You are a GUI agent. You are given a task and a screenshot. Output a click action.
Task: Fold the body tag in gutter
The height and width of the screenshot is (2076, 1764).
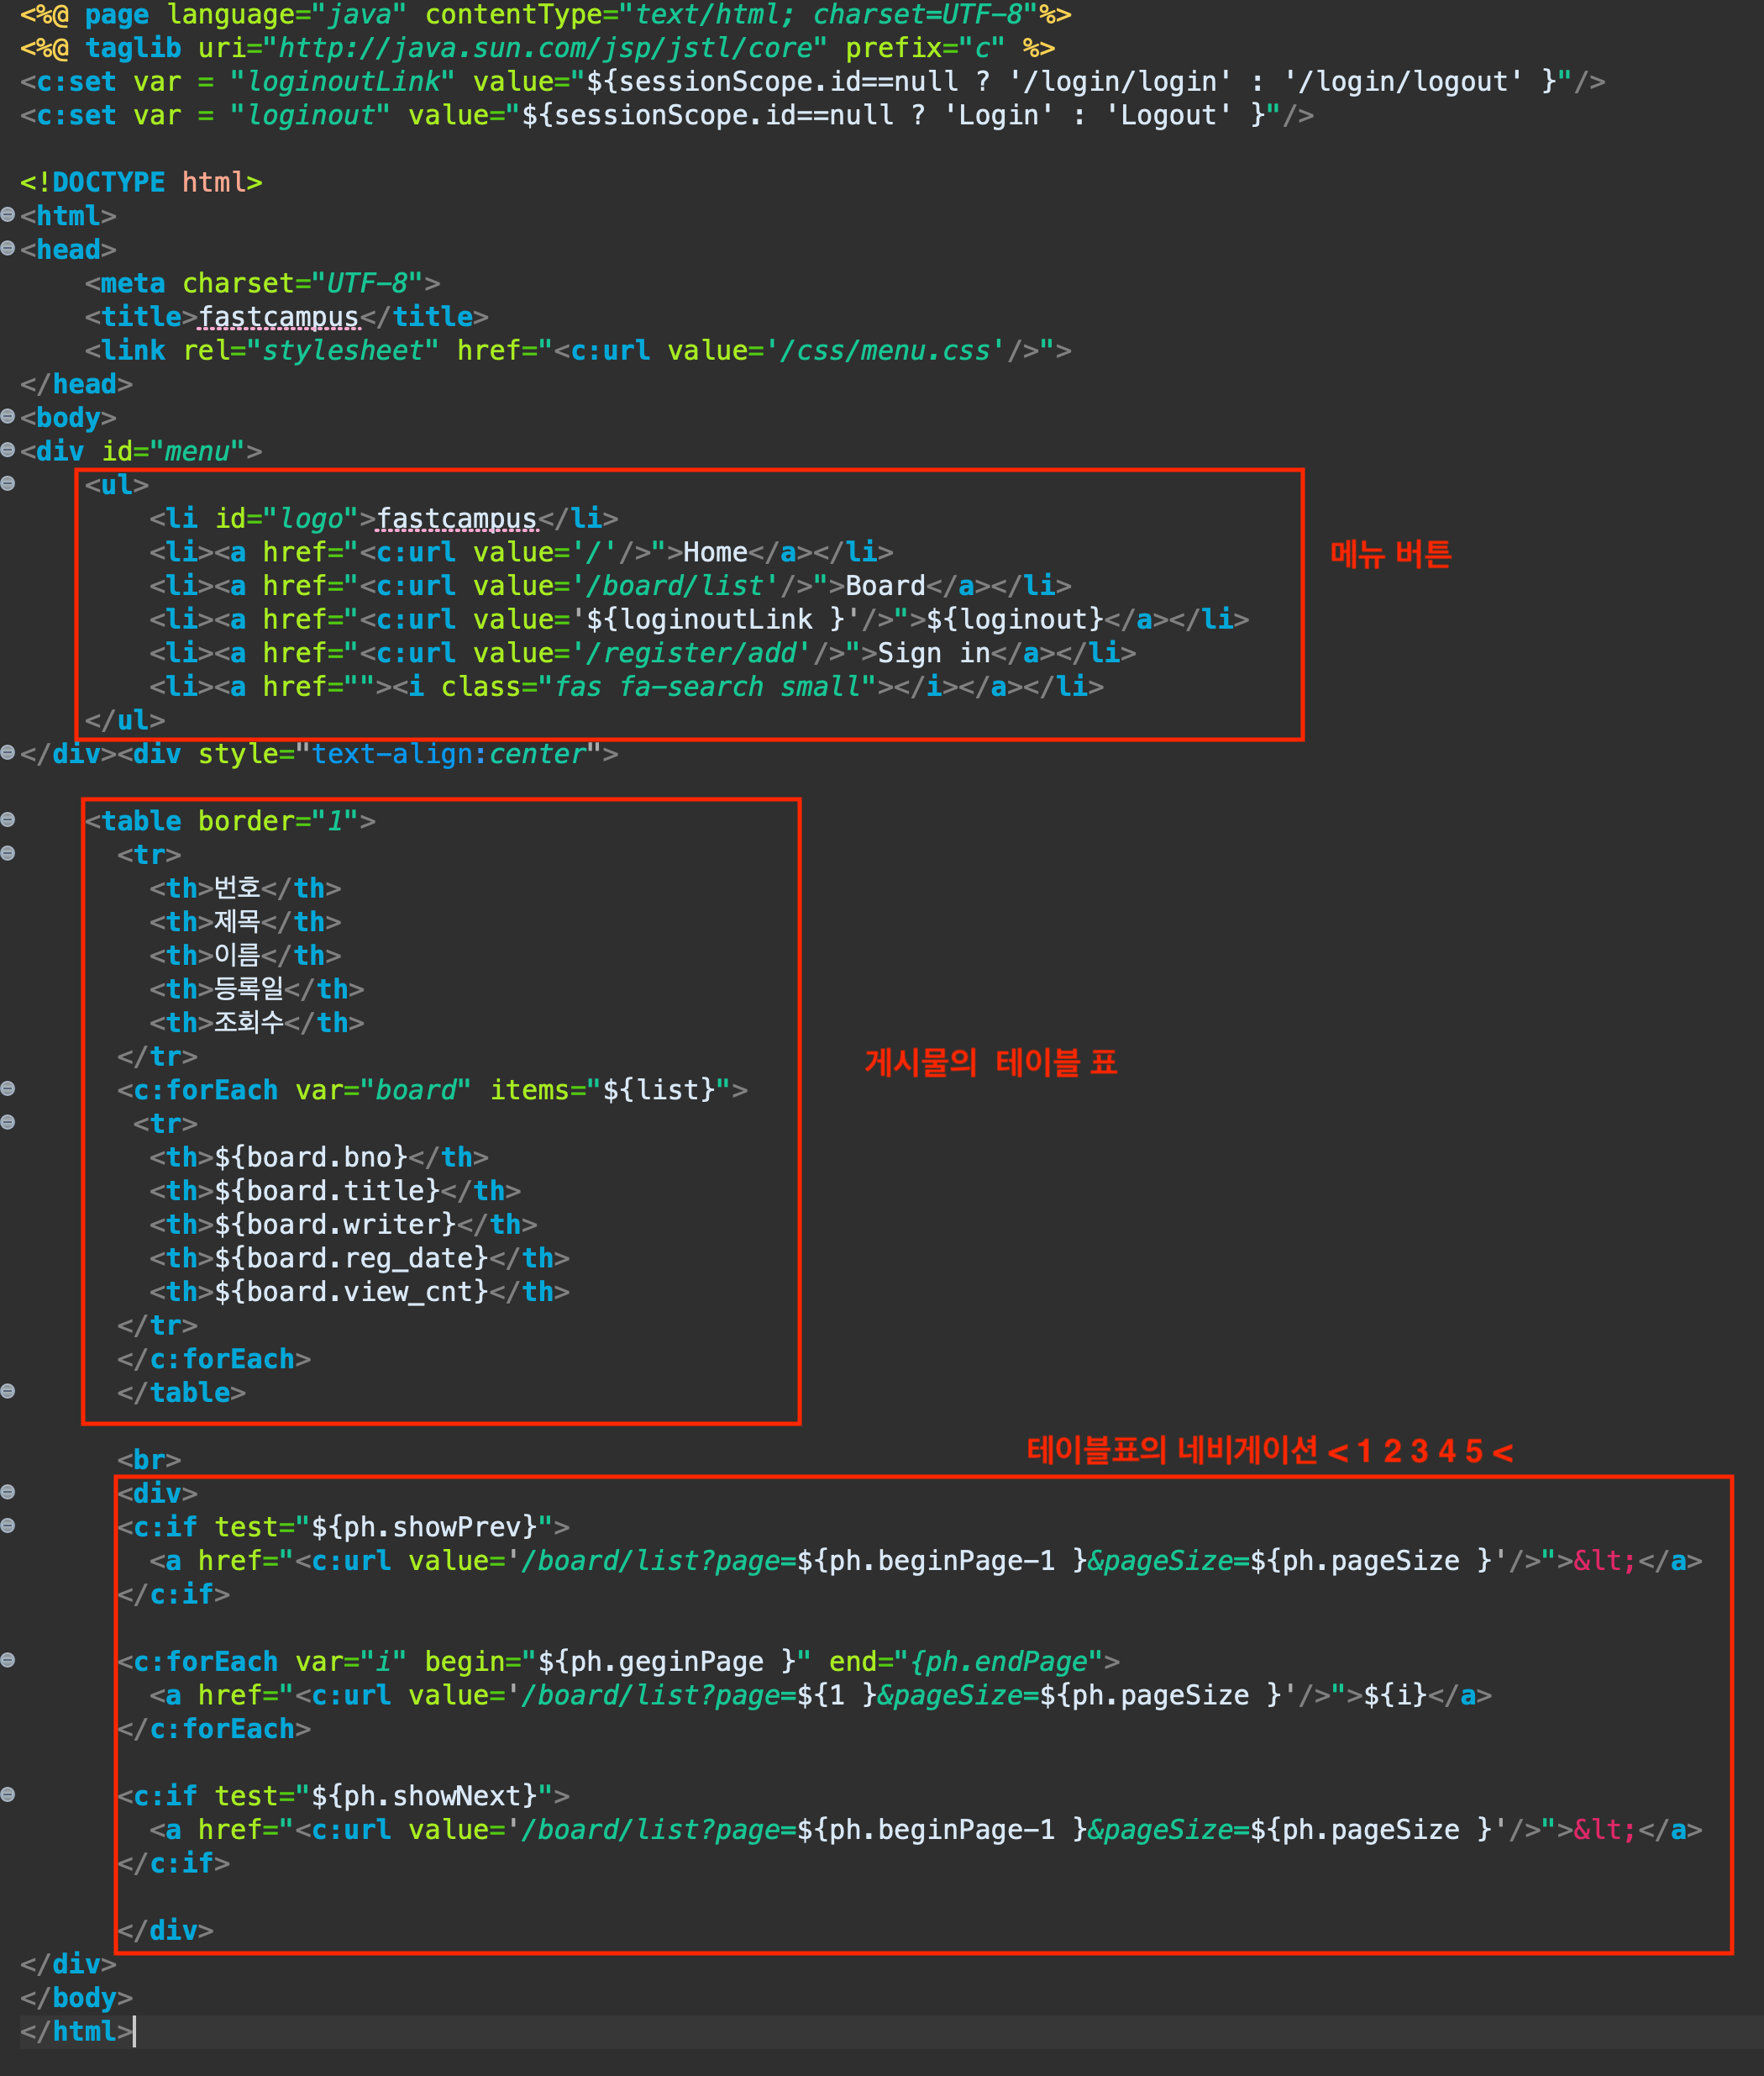point(8,416)
